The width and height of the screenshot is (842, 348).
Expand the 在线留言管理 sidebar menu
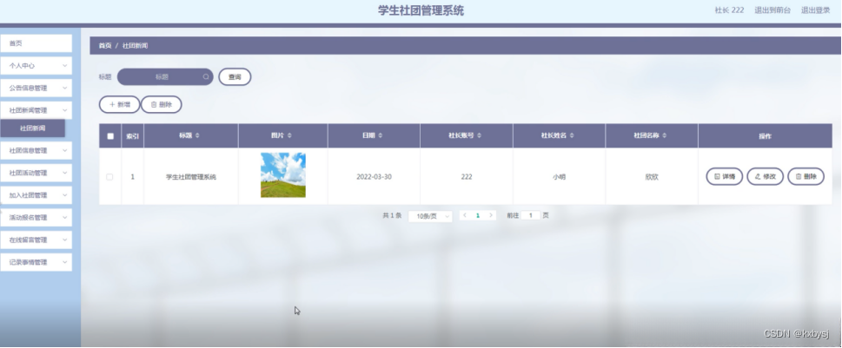point(36,240)
